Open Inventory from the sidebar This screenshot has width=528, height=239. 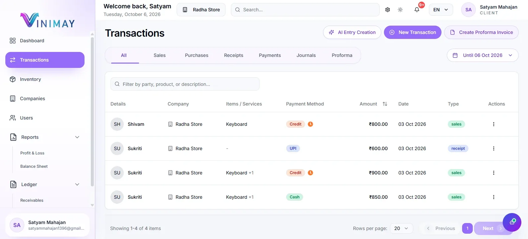45,79
